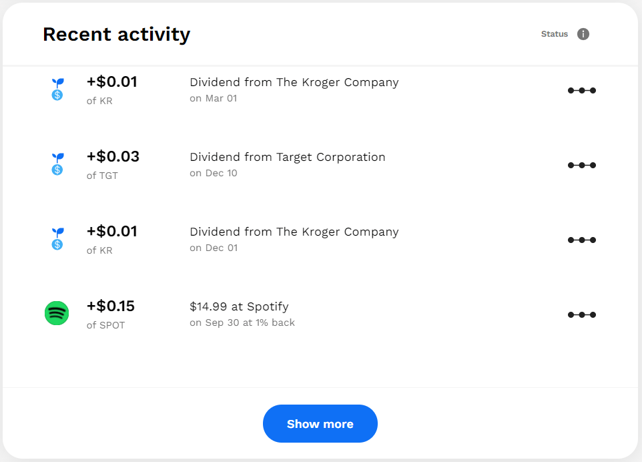Select the +$0.15 of SPOT amount

pos(111,306)
